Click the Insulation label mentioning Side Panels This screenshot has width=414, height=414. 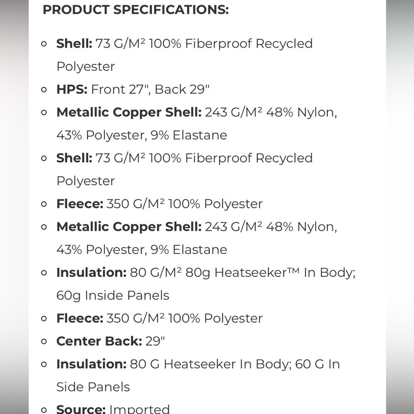coord(91,364)
